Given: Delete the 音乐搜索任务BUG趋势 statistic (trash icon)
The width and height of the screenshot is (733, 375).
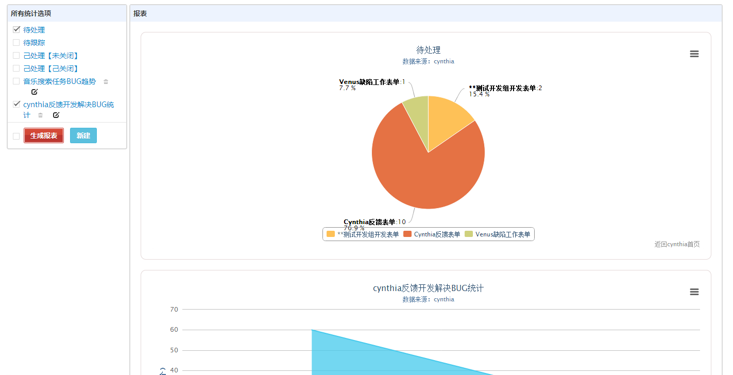Looking at the screenshot, I should [x=106, y=81].
